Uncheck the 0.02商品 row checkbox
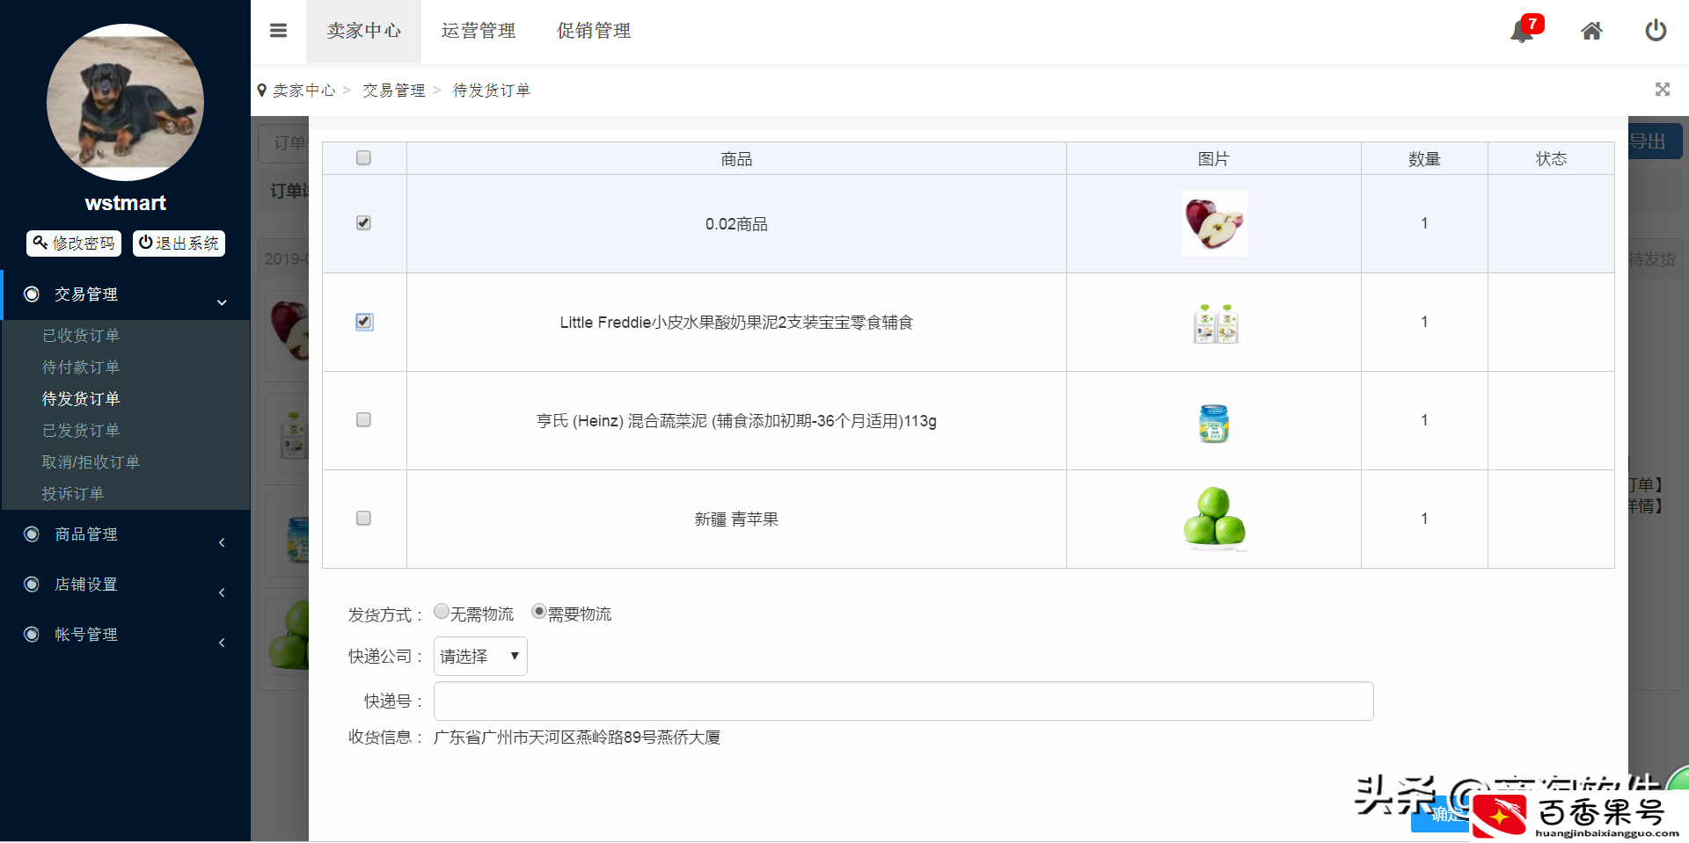This screenshot has height=843, width=1689. pos(363,223)
